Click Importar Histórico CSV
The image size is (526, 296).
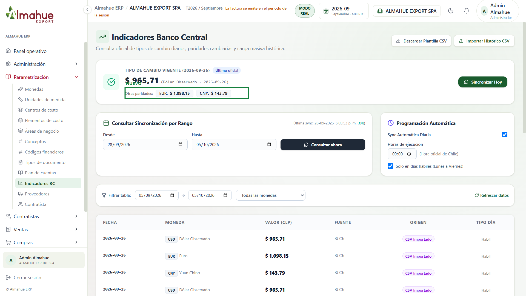pyautogui.click(x=484, y=41)
